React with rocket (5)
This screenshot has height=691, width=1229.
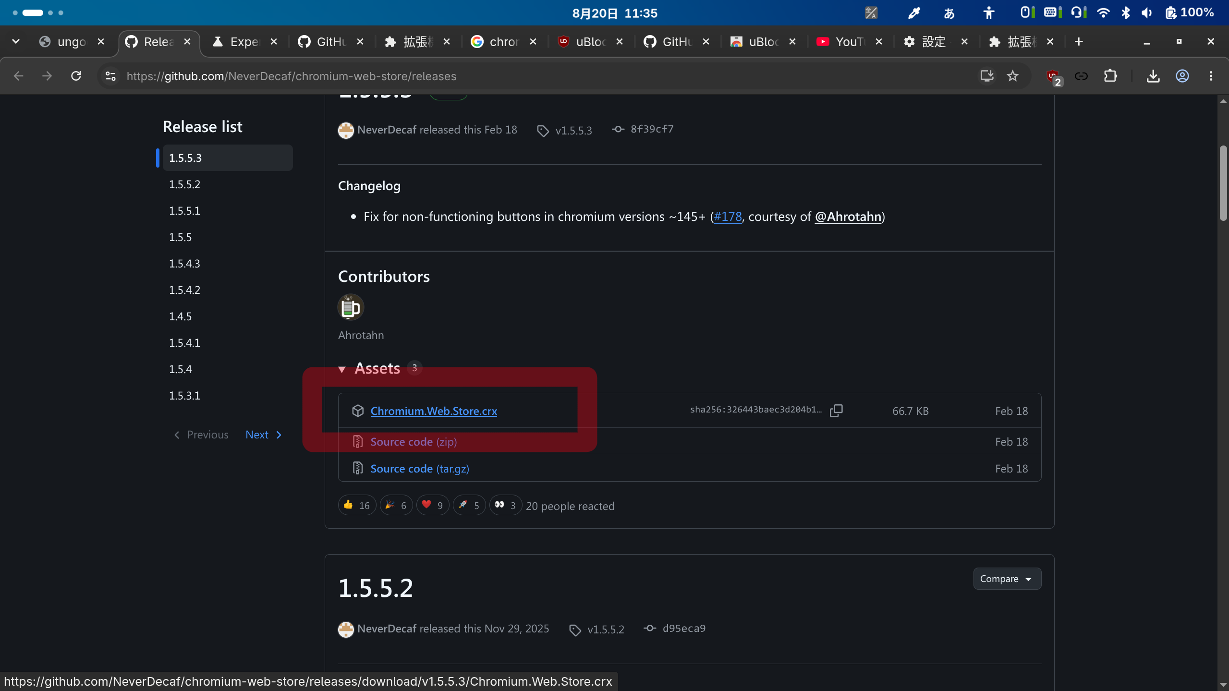[x=469, y=505]
